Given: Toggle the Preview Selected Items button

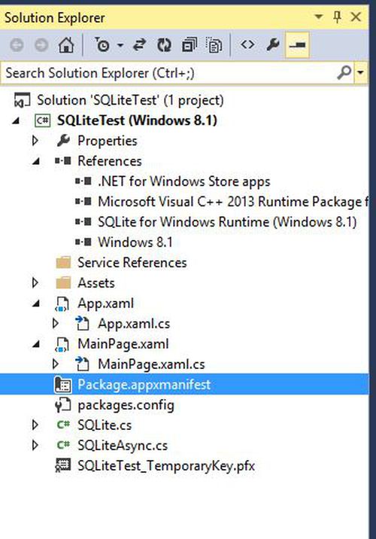Looking at the screenshot, I should pyautogui.click(x=297, y=44).
